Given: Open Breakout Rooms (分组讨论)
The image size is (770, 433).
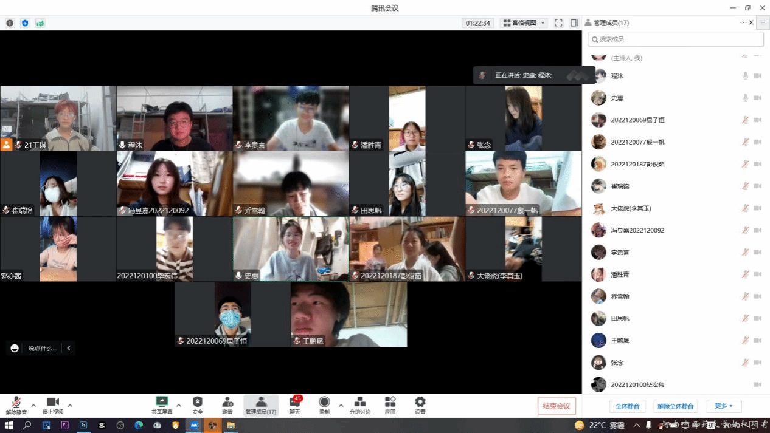Looking at the screenshot, I should (359, 405).
